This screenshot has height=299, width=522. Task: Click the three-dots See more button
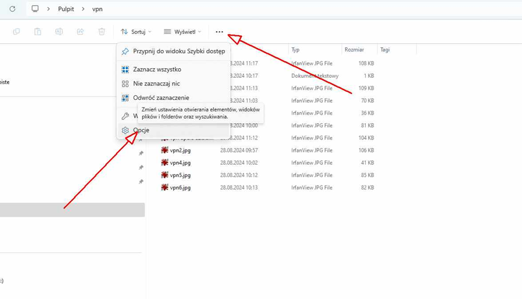(219, 32)
